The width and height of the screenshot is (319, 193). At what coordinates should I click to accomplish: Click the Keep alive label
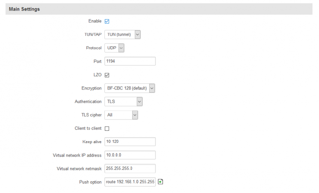[x=92, y=142]
